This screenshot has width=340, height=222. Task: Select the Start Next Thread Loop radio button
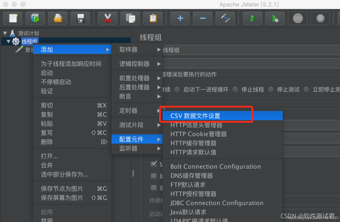point(177,89)
